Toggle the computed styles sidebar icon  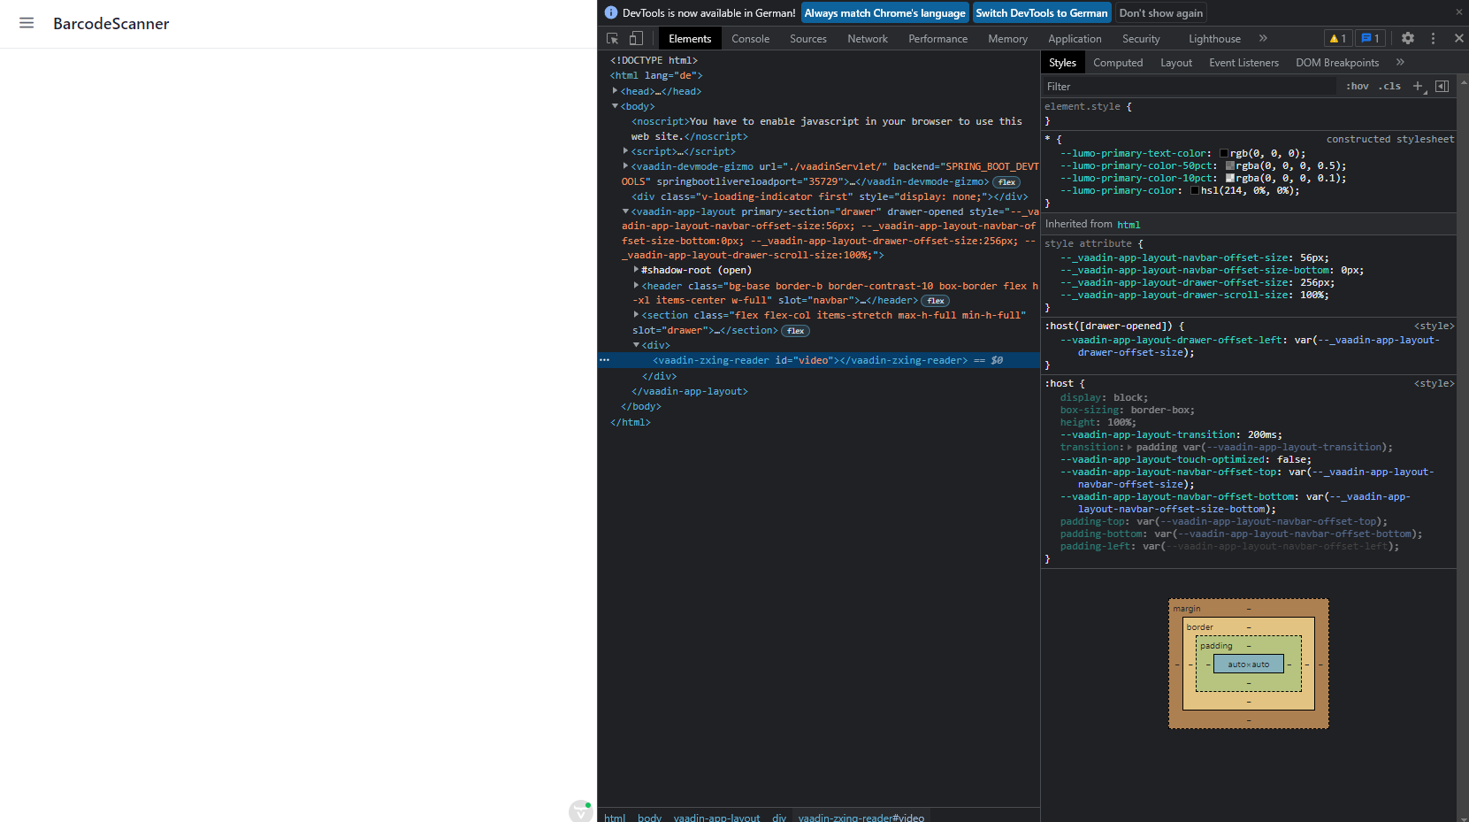[1442, 86]
